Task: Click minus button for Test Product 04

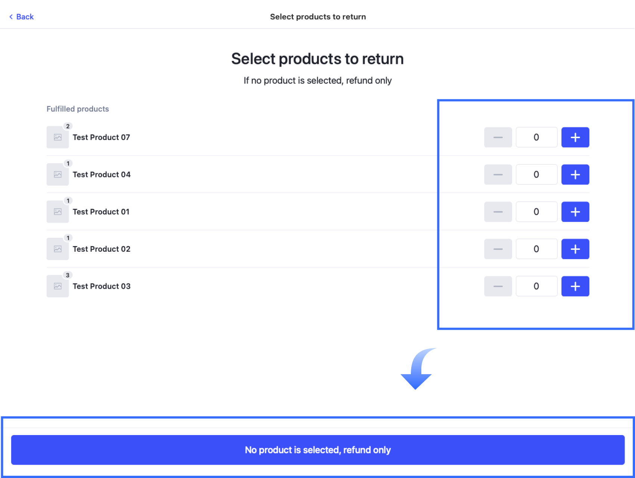Action: [x=498, y=175]
